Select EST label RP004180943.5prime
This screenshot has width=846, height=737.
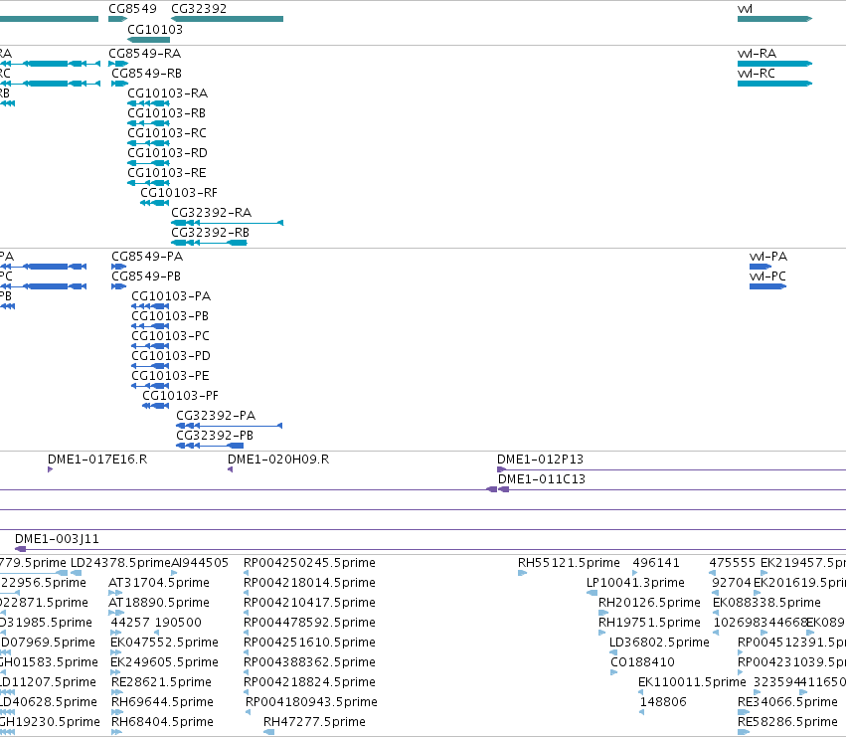(311, 702)
